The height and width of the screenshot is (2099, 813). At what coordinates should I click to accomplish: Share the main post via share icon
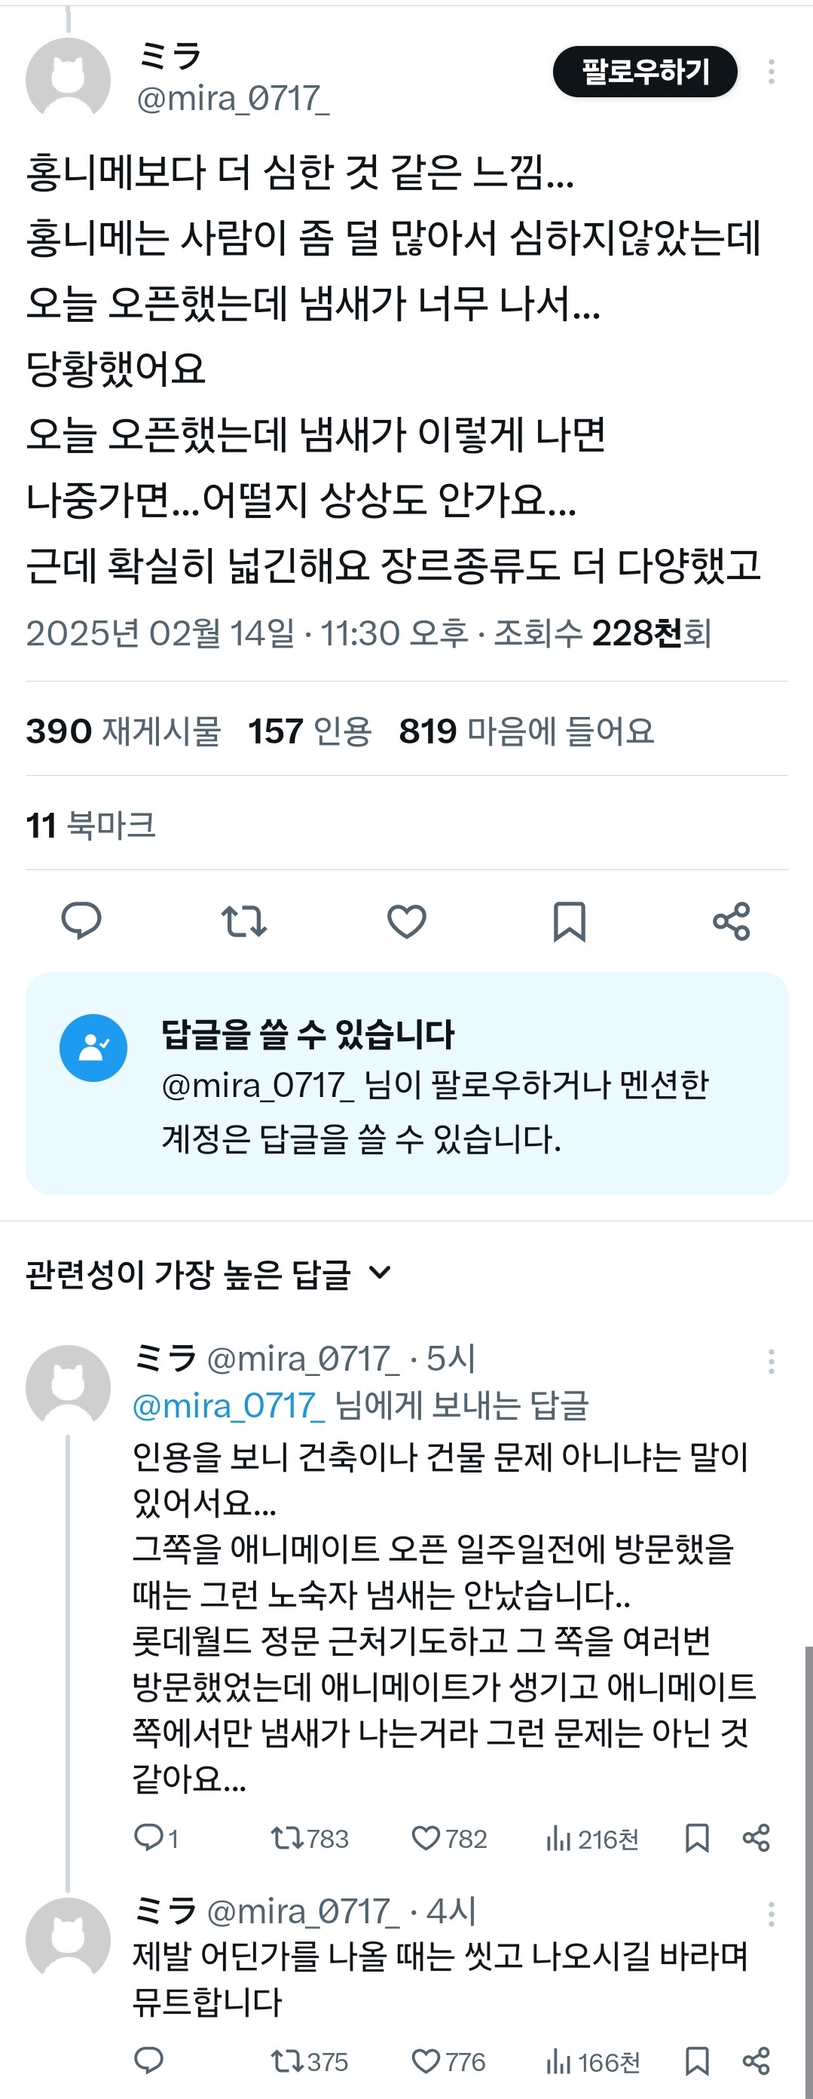tap(731, 921)
